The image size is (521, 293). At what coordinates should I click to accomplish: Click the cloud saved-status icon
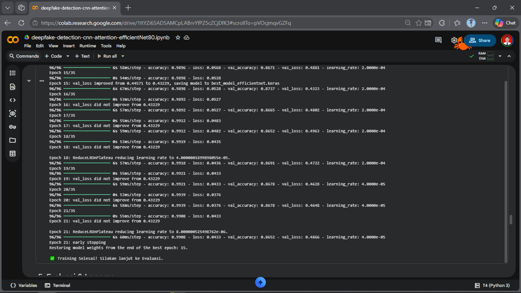point(187,37)
